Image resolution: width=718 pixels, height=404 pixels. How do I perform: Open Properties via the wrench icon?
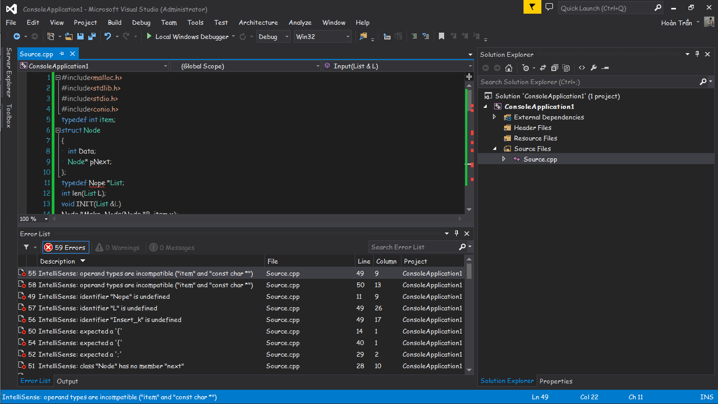point(593,68)
